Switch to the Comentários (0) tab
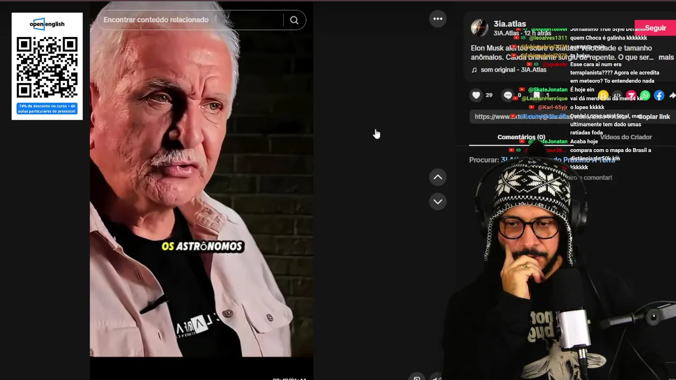Viewport: 676px width, 380px height. (521, 137)
